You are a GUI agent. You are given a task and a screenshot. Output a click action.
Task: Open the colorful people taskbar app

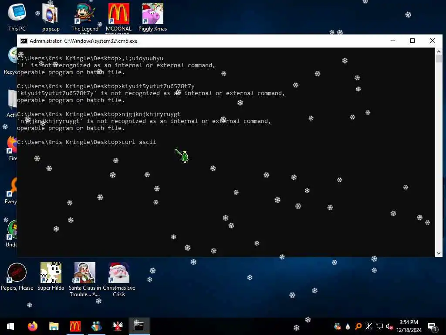(96, 326)
